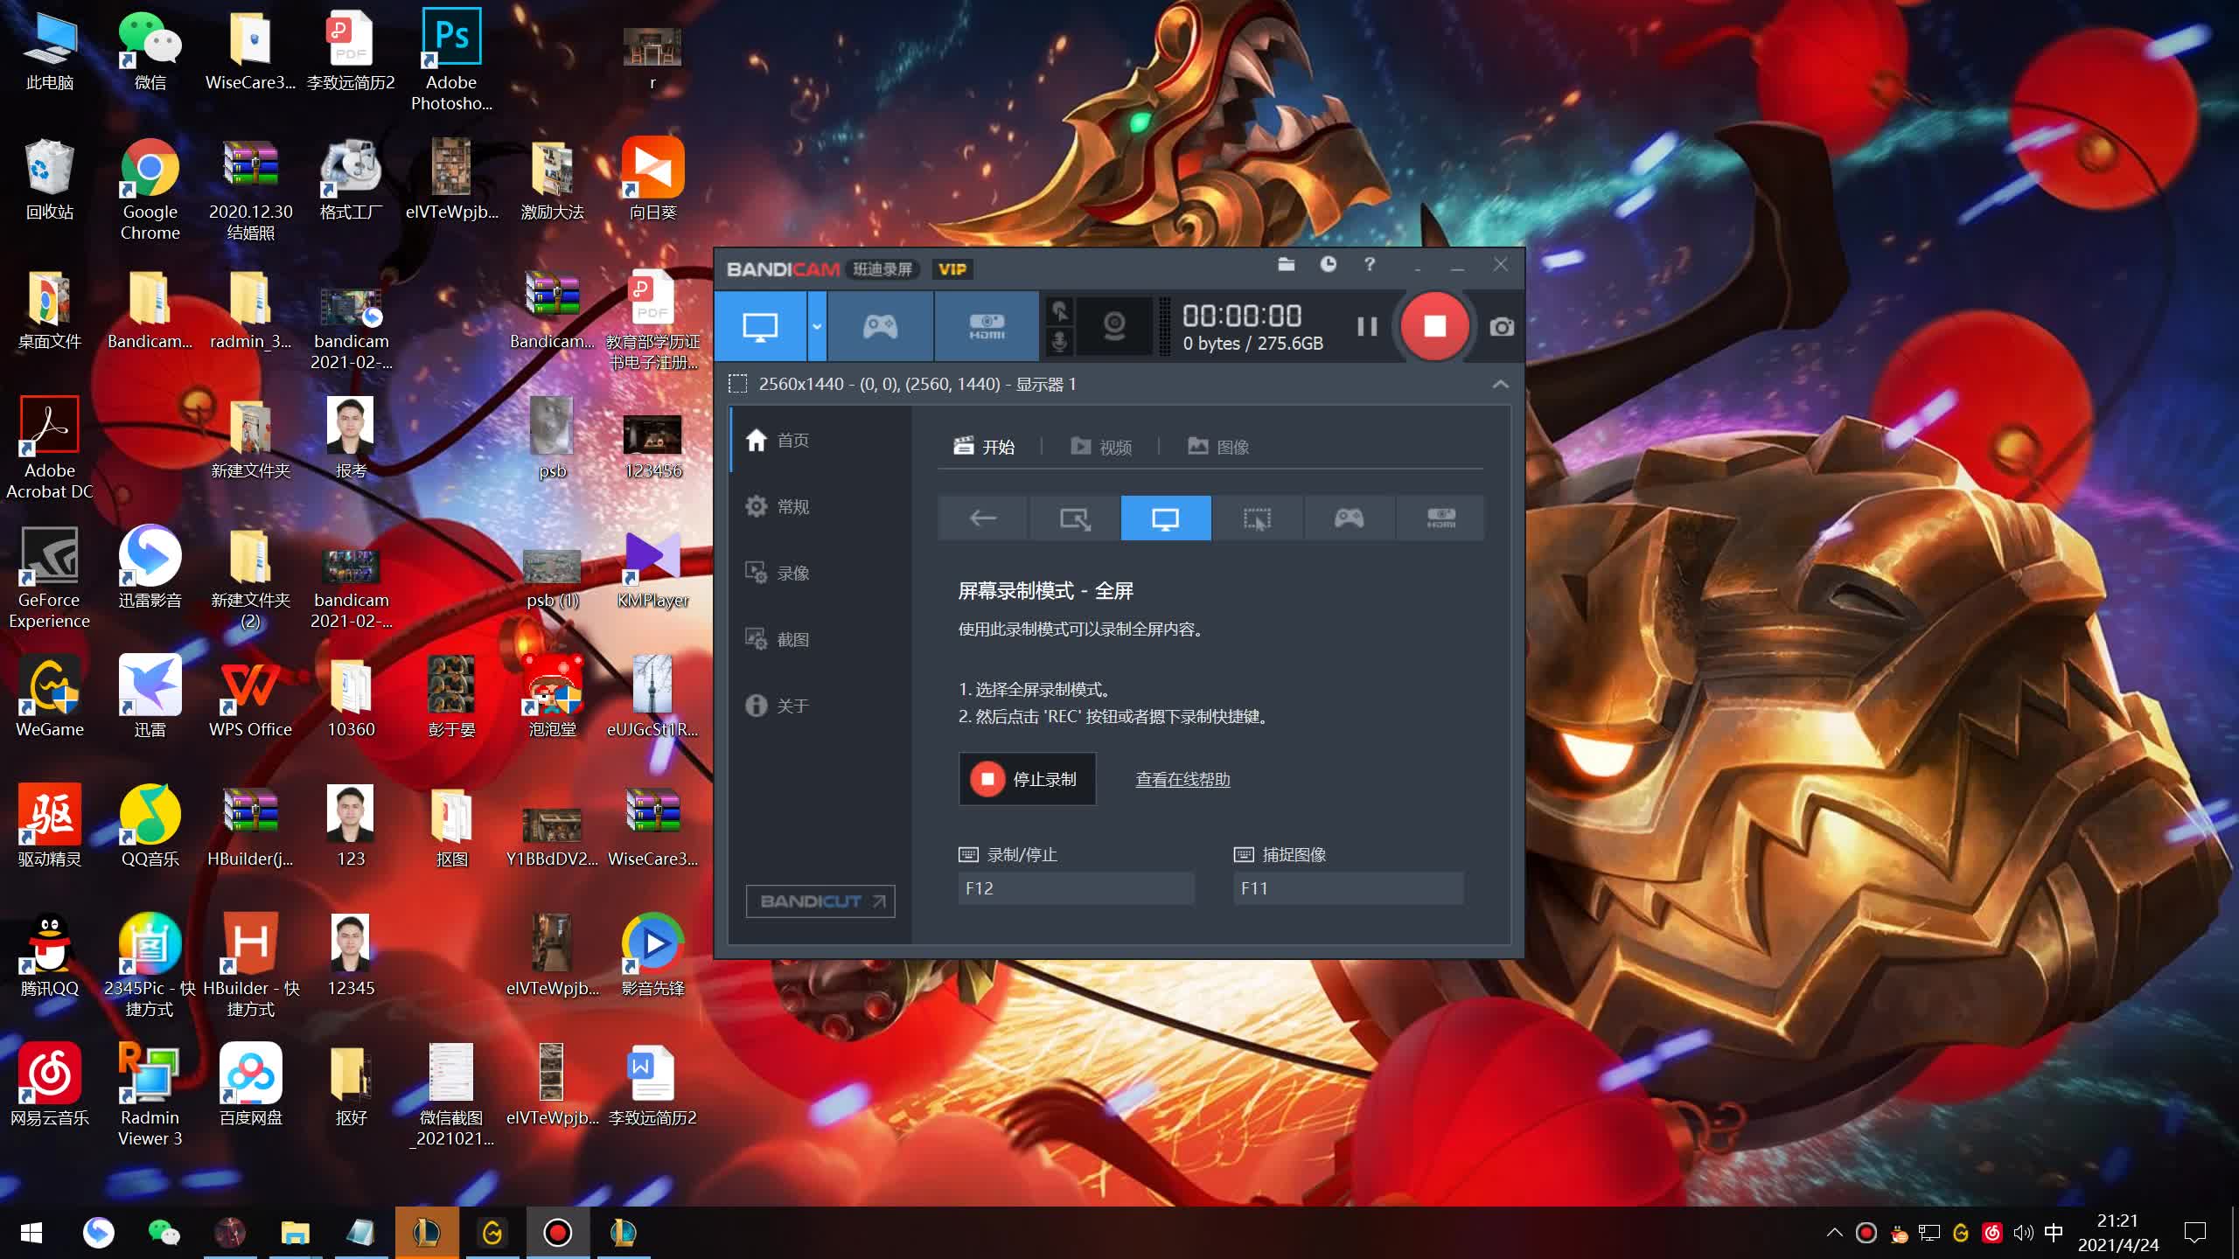
Task: Select the 向日葵 desktop icon
Action: 653,180
